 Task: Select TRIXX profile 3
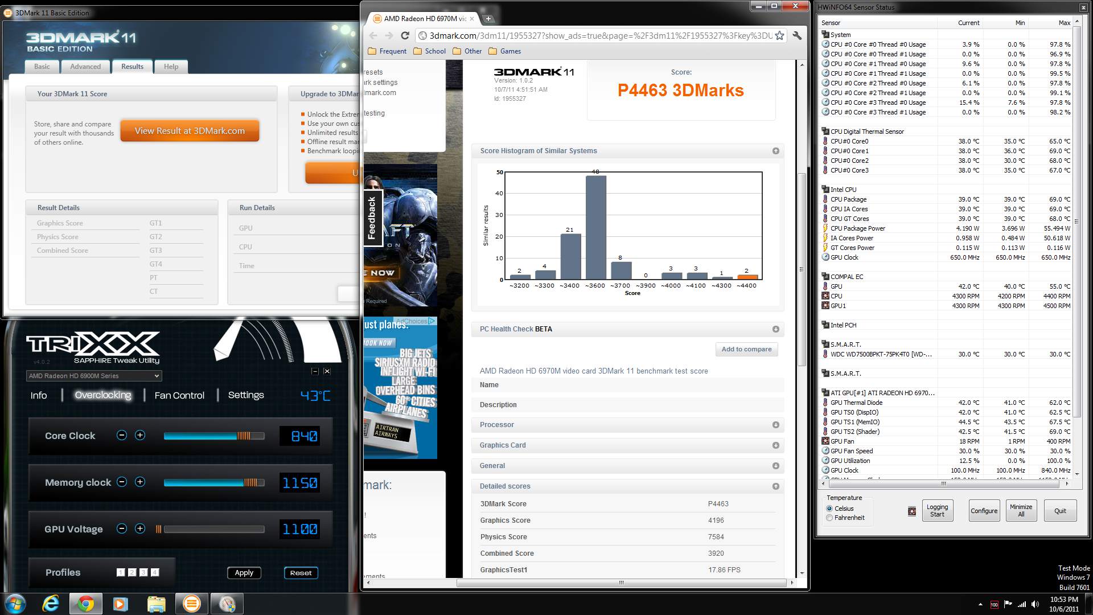(143, 572)
